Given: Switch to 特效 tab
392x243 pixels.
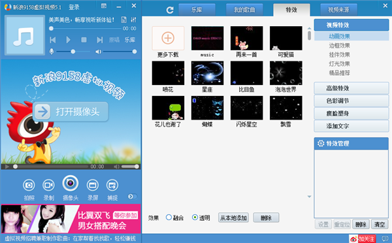Looking at the screenshot, I should pos(291,10).
